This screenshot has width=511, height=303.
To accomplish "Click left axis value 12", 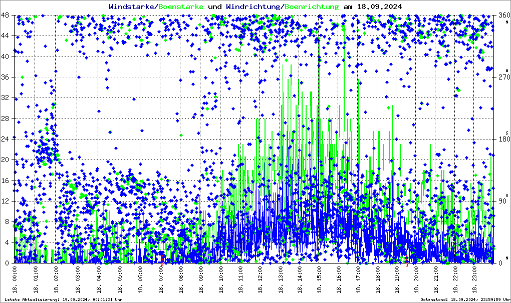I will click(5, 201).
